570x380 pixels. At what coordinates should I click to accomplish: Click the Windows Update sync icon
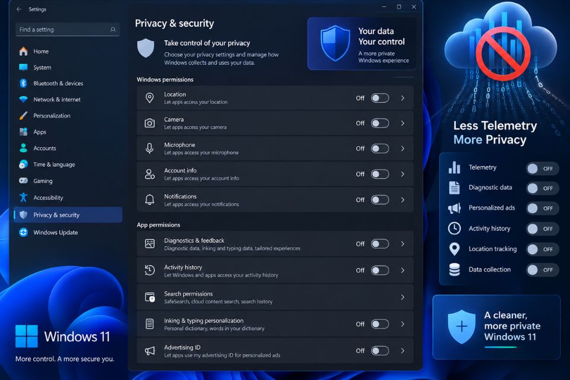click(23, 232)
